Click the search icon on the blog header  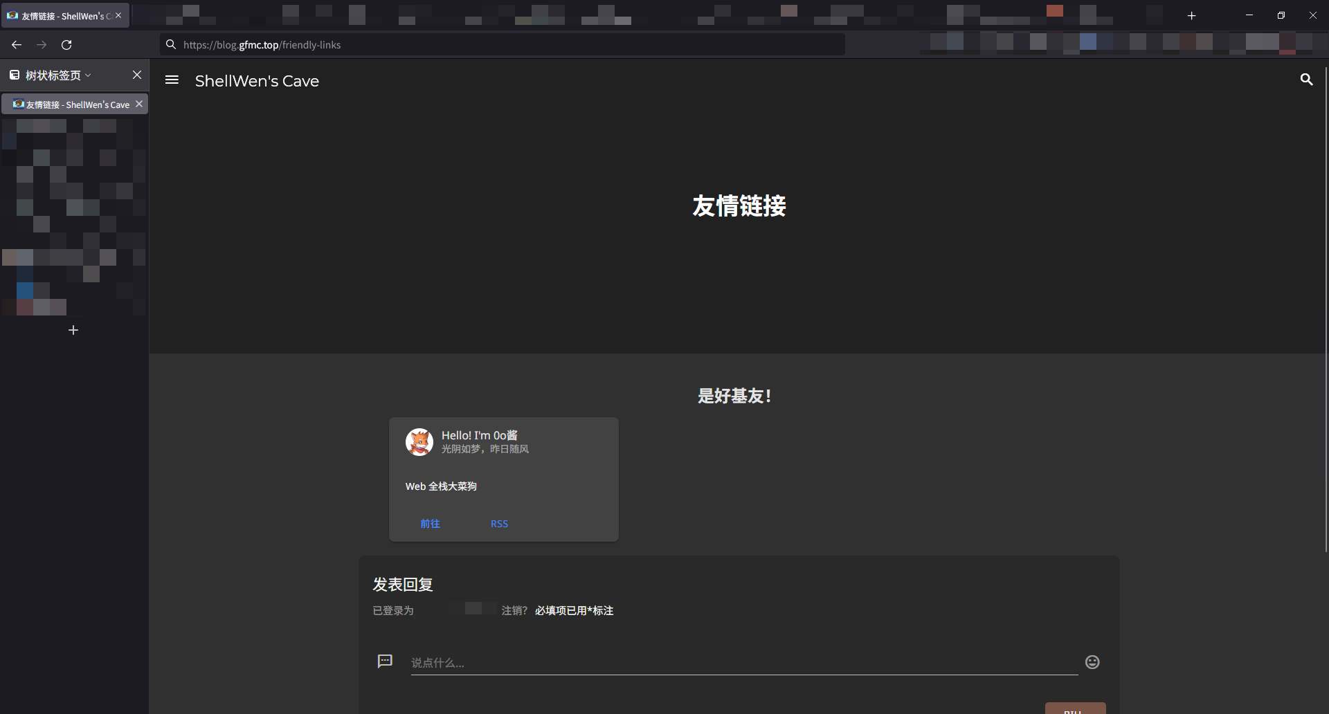click(x=1306, y=80)
